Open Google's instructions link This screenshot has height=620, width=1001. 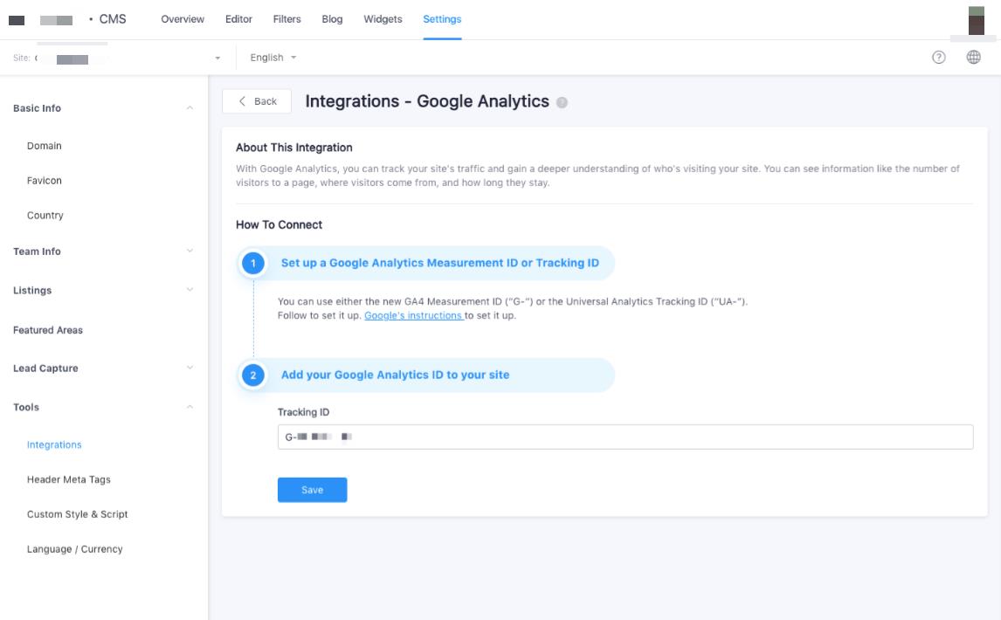click(414, 315)
